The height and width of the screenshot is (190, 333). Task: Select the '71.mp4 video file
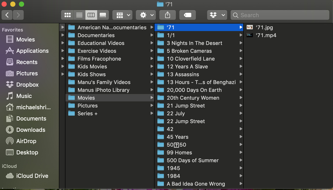[266, 35]
